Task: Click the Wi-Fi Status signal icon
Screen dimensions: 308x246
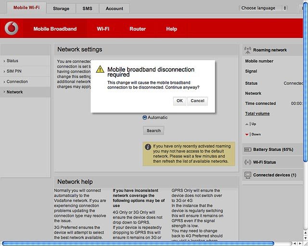Action: (248, 162)
